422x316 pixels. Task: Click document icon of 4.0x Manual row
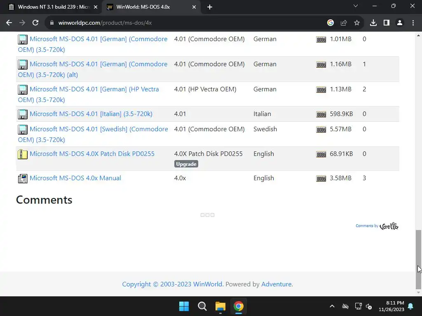pyautogui.click(x=23, y=179)
